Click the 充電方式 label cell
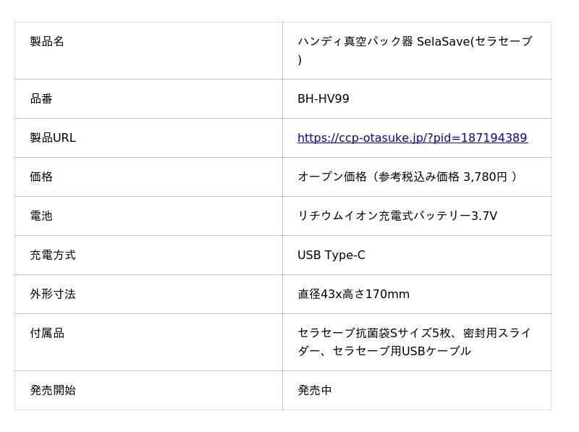This screenshot has width=579, height=432. (x=52, y=255)
